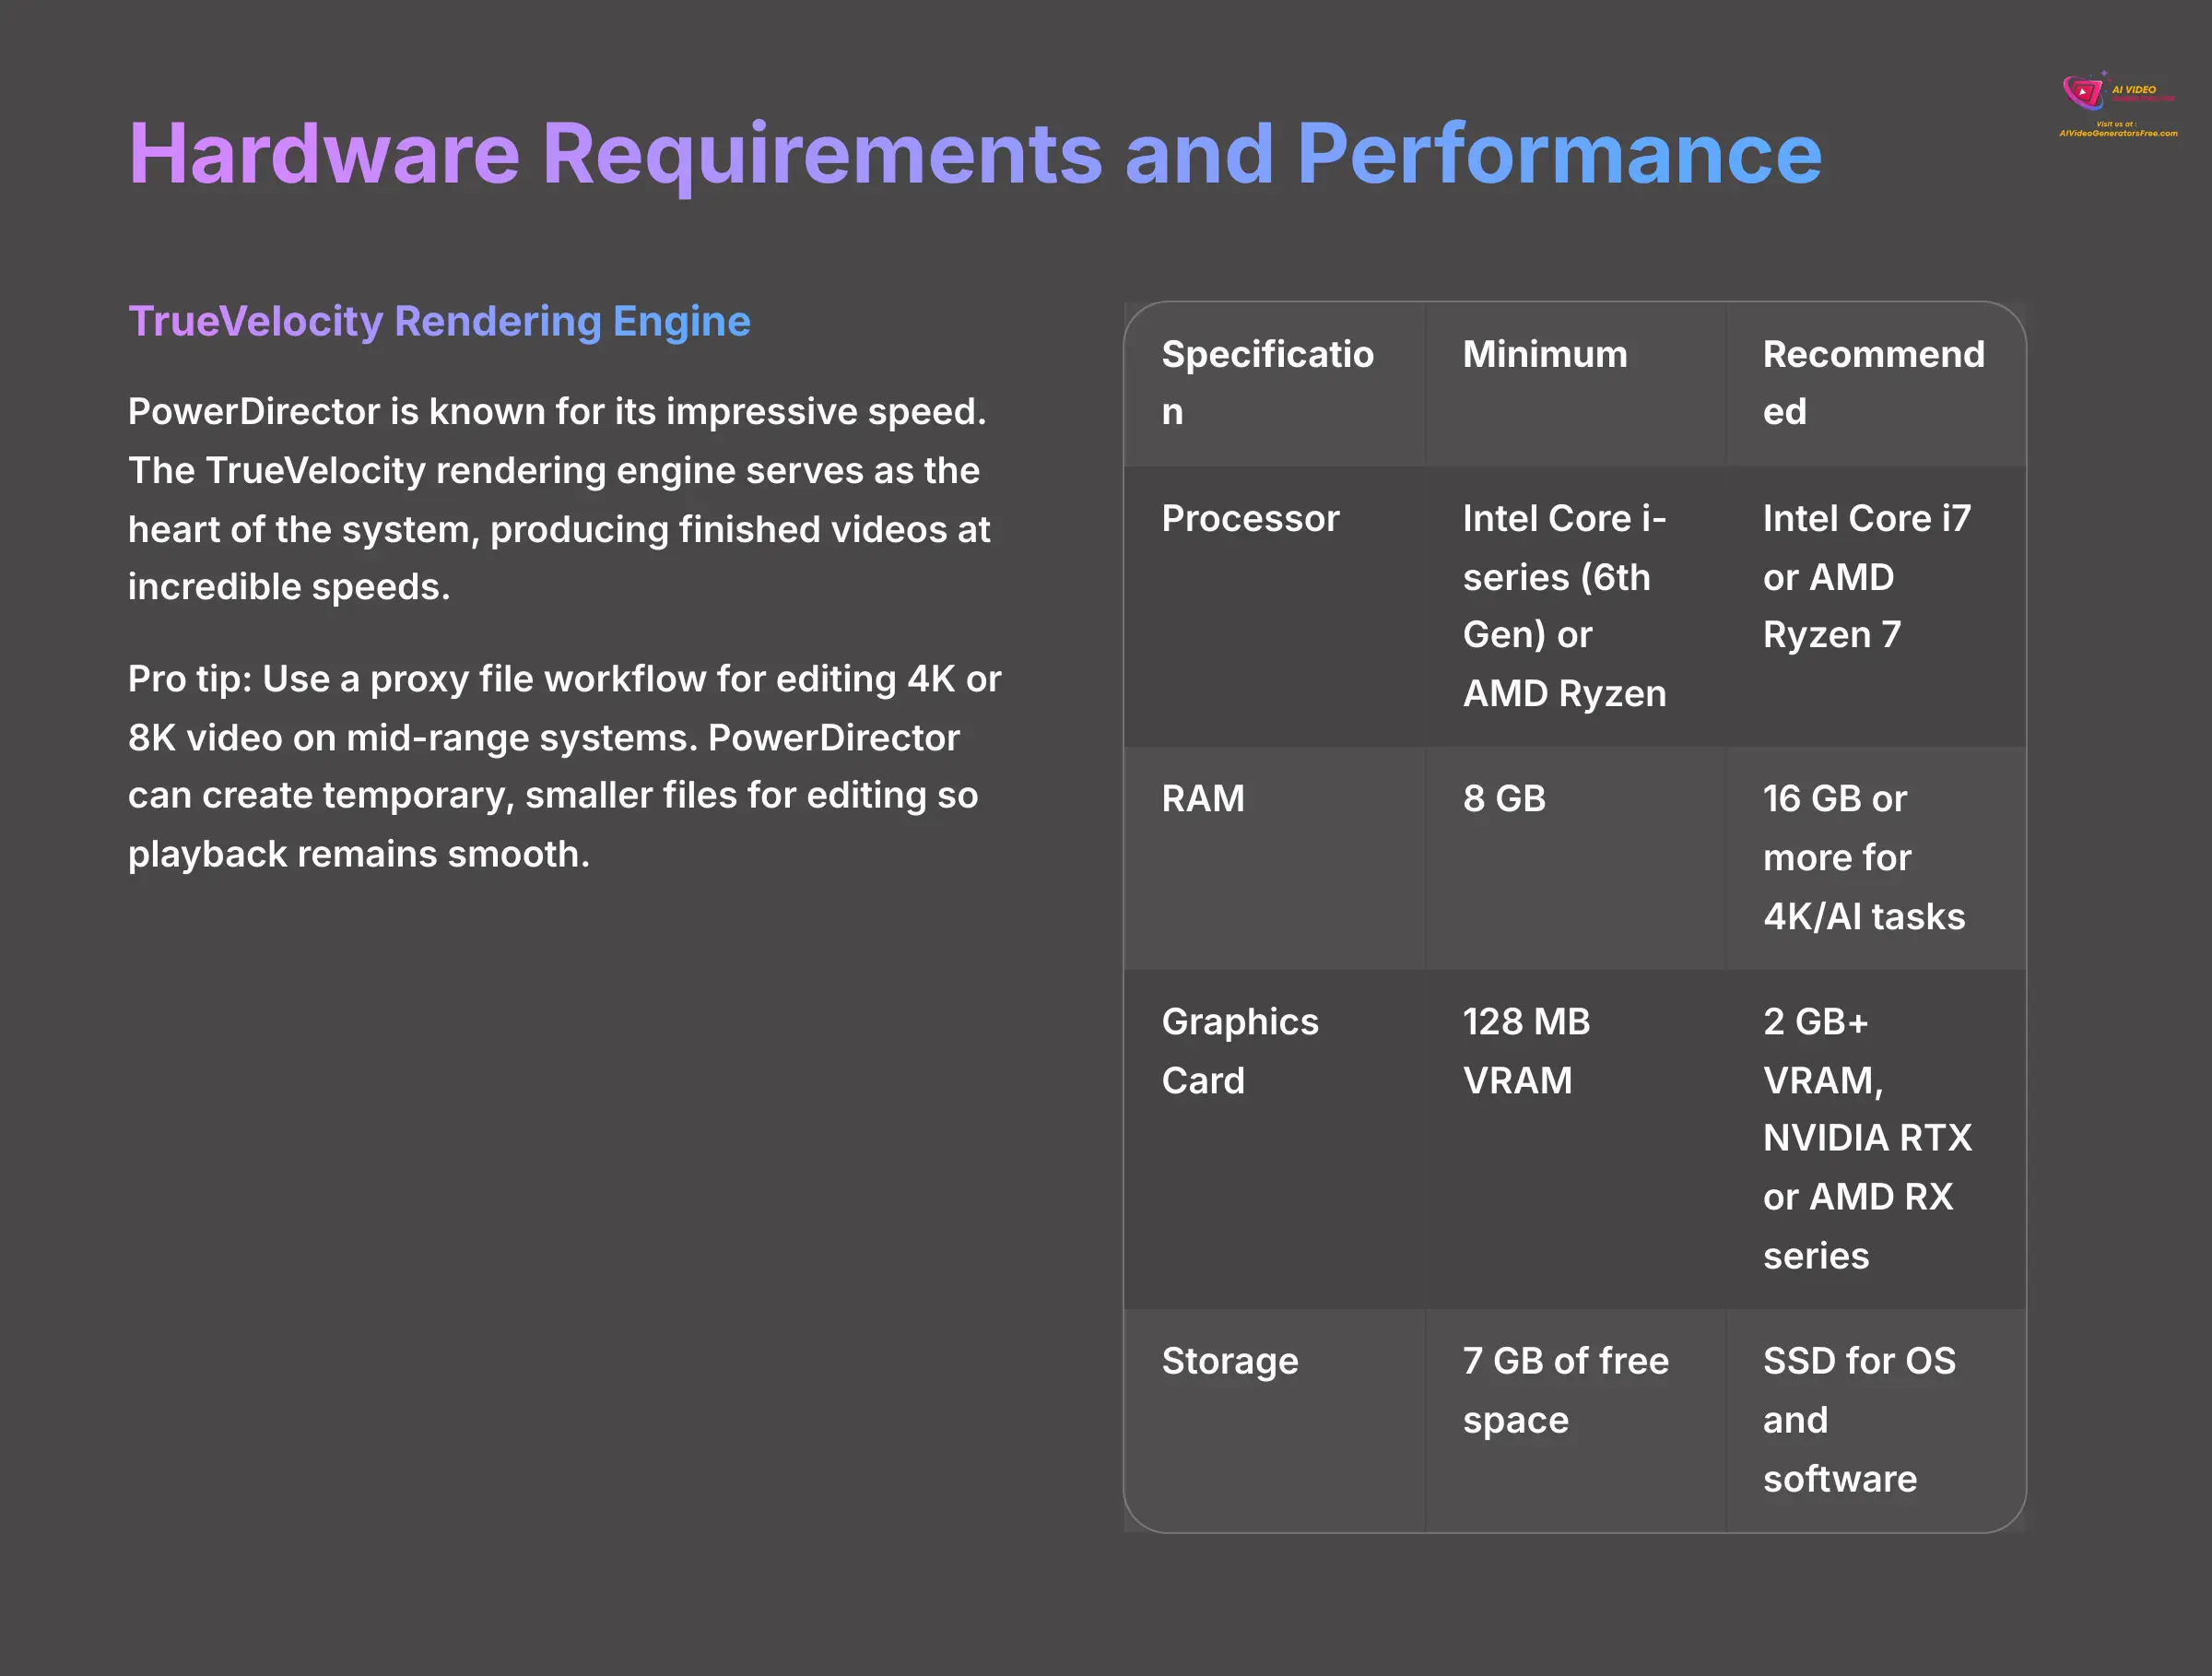2212x1676 pixels.
Task: Click the 'TrueVelocity Rendering Engine' subheading
Action: click(439, 322)
